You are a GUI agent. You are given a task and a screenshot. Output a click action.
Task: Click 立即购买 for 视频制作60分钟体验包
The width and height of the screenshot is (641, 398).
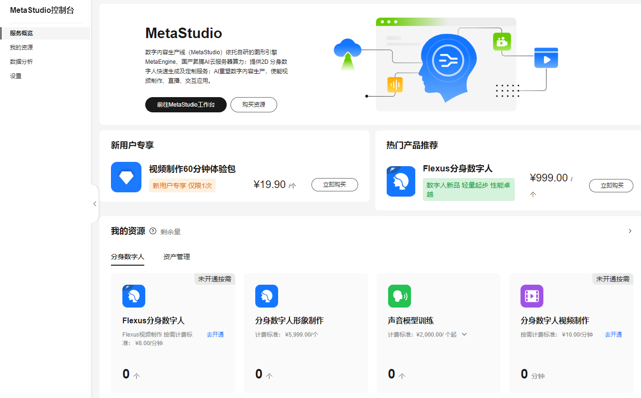(x=335, y=185)
